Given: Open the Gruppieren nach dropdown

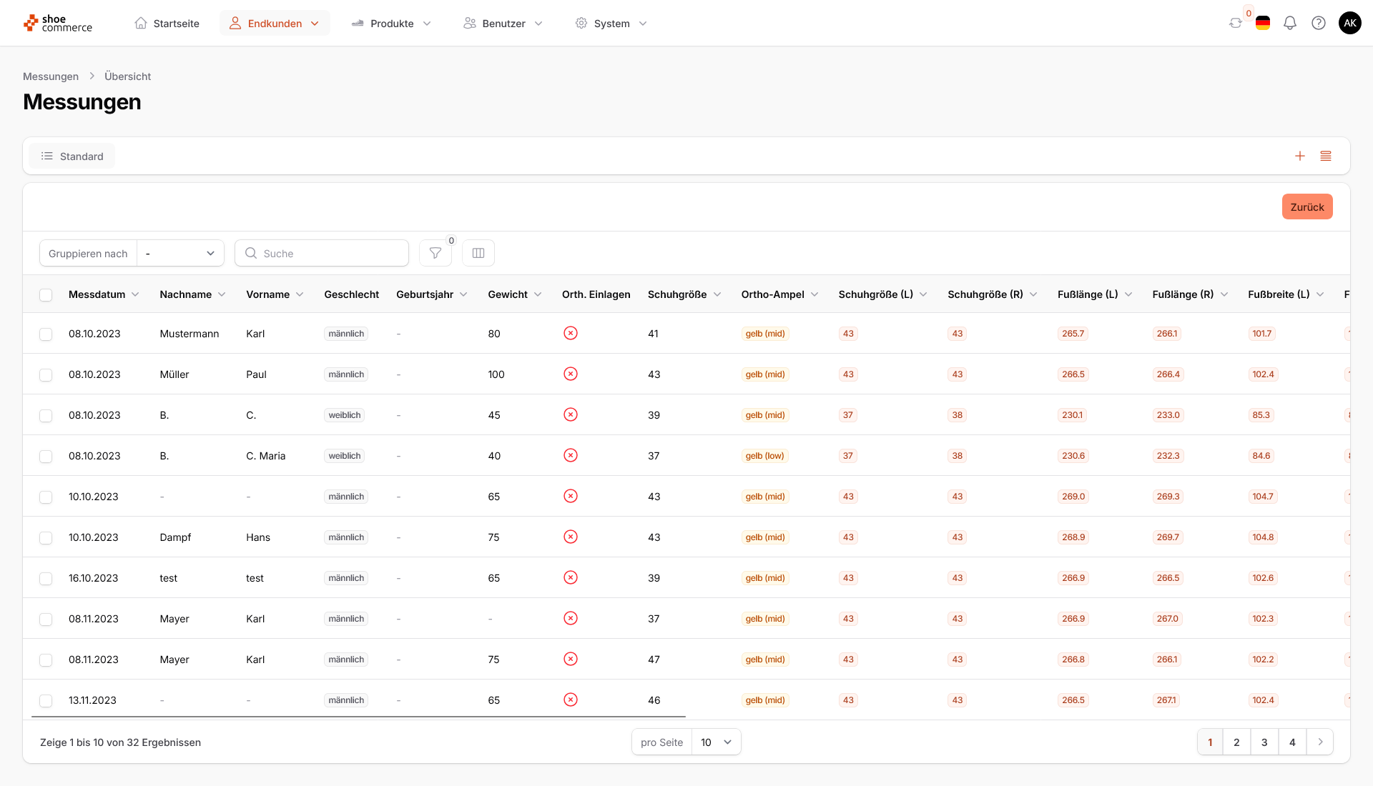Looking at the screenshot, I should [x=180, y=253].
